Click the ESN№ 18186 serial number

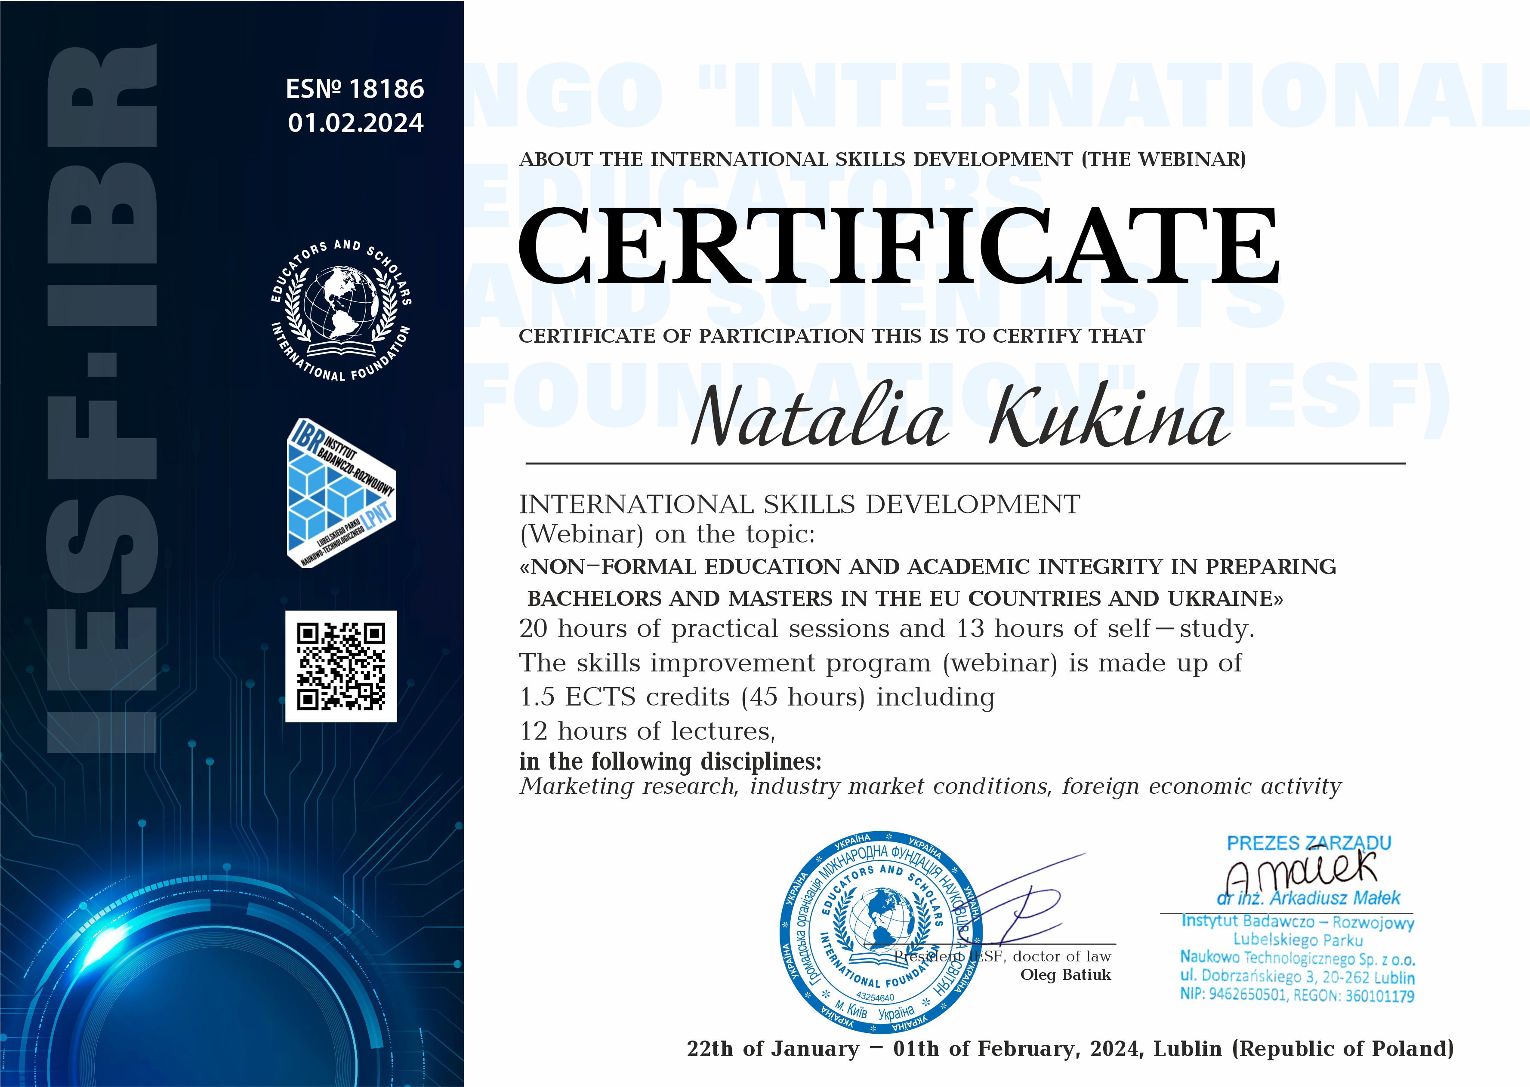point(355,88)
